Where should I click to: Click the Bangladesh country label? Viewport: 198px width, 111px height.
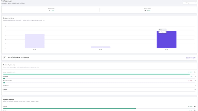point(6,85)
